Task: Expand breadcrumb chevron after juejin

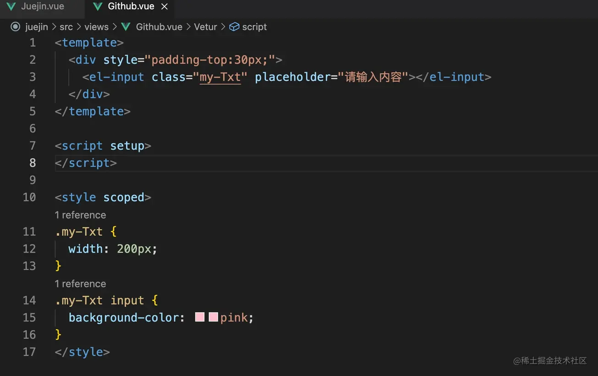Action: pyautogui.click(x=54, y=27)
